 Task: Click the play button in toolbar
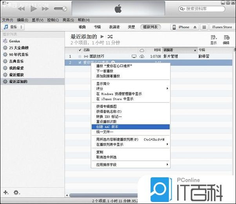33,9
